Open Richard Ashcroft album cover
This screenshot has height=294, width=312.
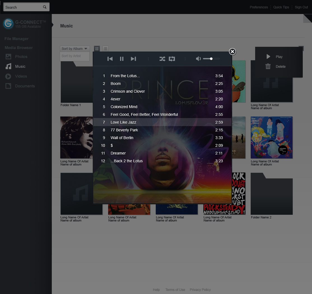coord(77,137)
